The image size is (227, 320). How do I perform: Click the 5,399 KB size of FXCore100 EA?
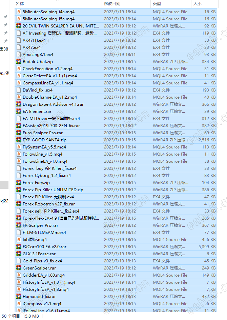(x=207, y=246)
